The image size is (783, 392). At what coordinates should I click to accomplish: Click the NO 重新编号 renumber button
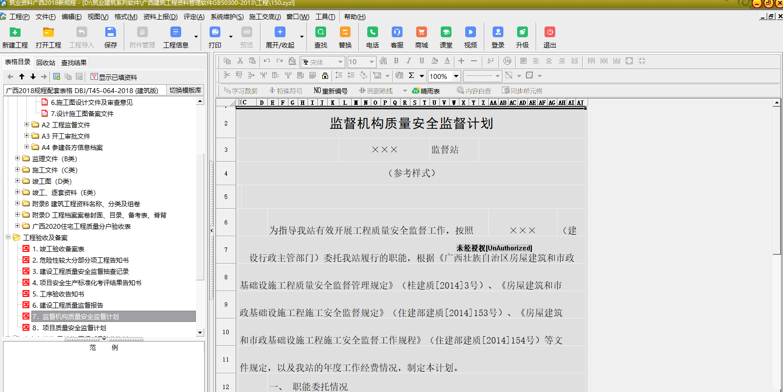coord(331,91)
